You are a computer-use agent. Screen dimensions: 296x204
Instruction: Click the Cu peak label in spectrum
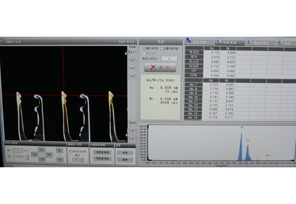(248, 140)
